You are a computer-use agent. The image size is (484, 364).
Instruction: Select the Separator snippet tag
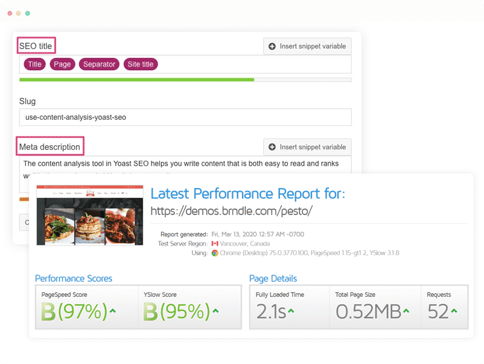(99, 64)
